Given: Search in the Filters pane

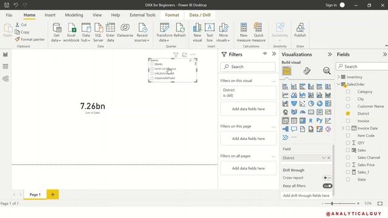Looking at the screenshot, I should [248, 67].
